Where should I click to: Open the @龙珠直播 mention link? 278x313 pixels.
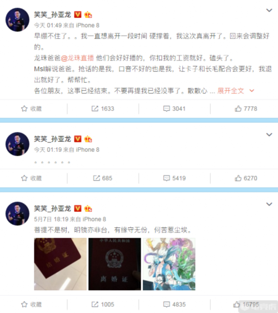tap(77, 58)
